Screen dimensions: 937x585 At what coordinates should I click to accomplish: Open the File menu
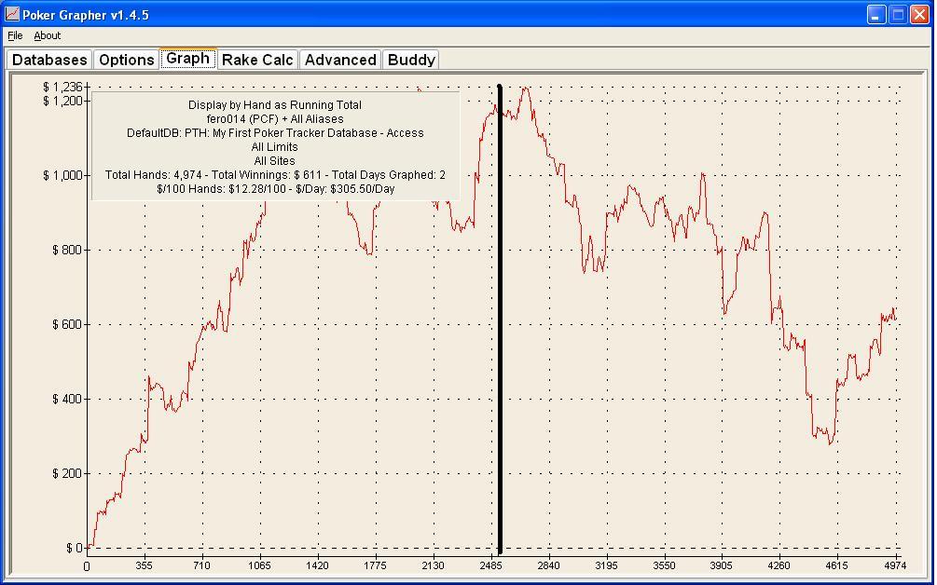[15, 35]
